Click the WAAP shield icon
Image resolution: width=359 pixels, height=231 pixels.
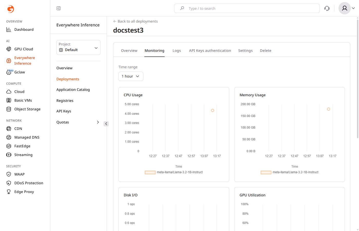click(9, 174)
